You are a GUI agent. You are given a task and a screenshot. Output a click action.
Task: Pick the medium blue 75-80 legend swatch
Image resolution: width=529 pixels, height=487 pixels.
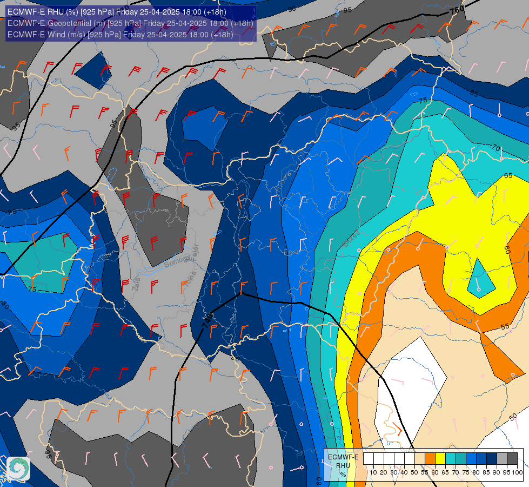pyautogui.click(x=471, y=459)
